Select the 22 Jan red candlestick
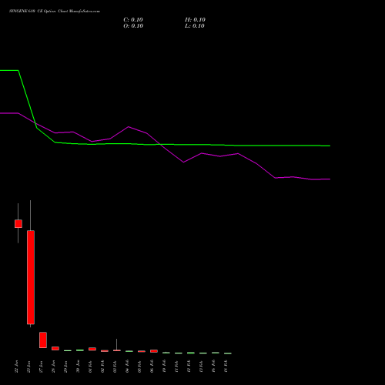Image resolution: width=385 pixels, height=385 pixels. (x=18, y=223)
